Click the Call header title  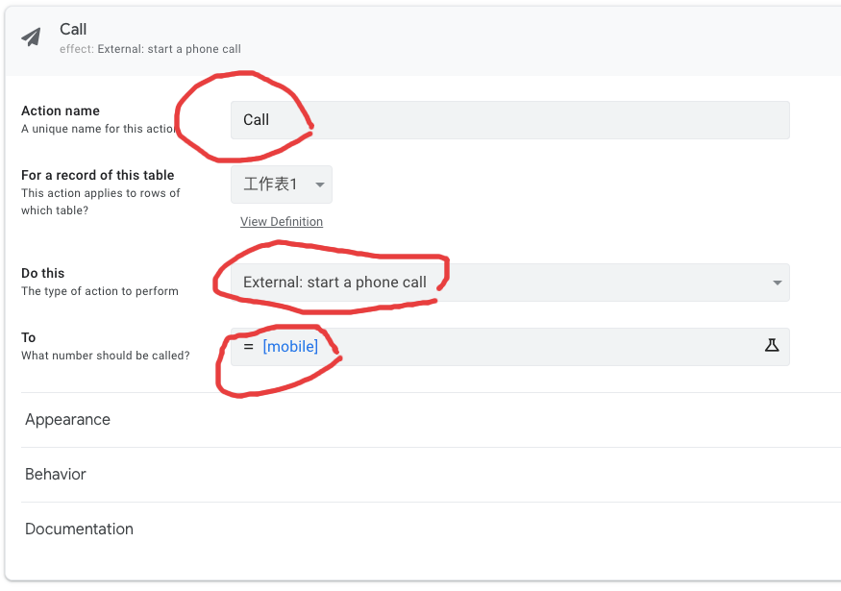[73, 29]
